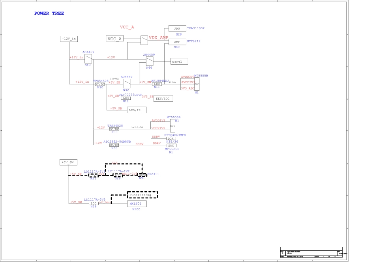375x265 pixels.
Task: Select the LD1117A-3V3 LDO block N19
Action: click(94, 203)
